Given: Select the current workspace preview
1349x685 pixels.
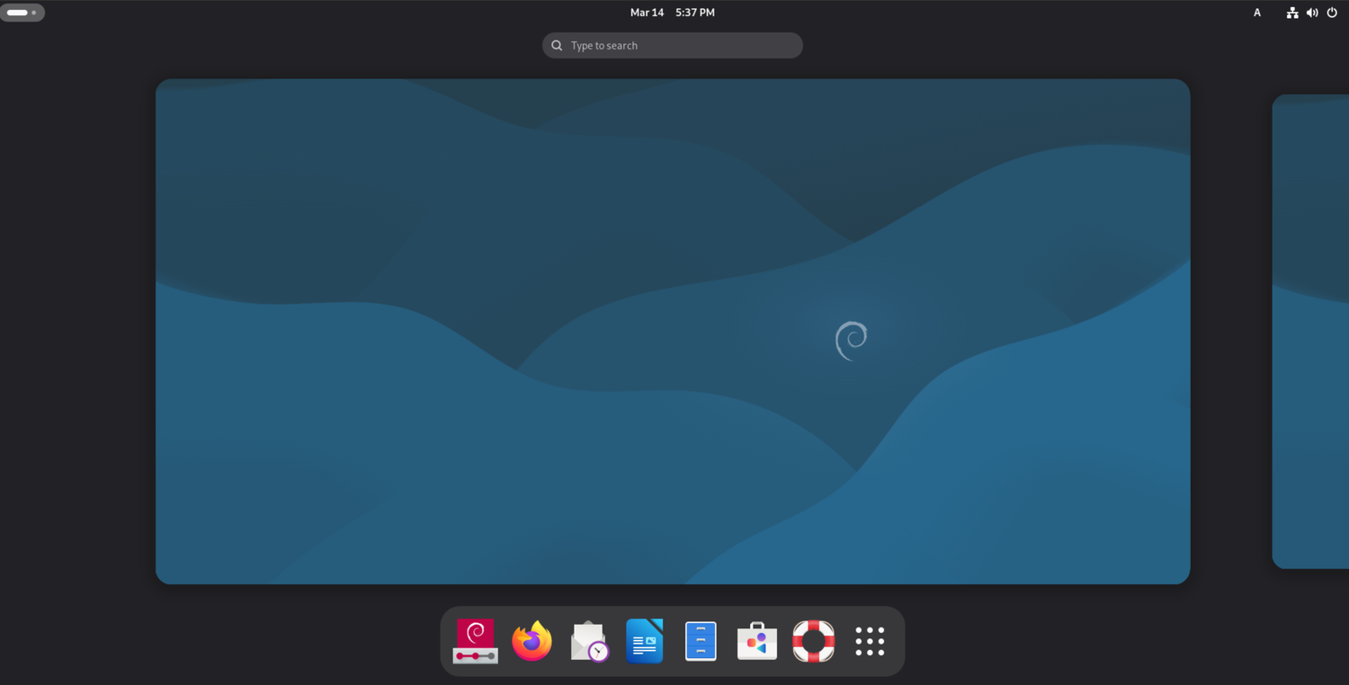Looking at the screenshot, I should 672,331.
